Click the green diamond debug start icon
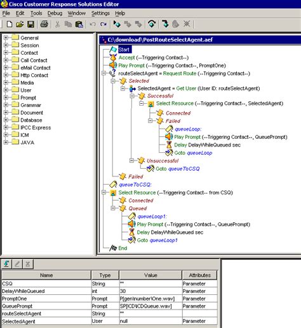This screenshot has height=328, width=301. pos(117,24)
